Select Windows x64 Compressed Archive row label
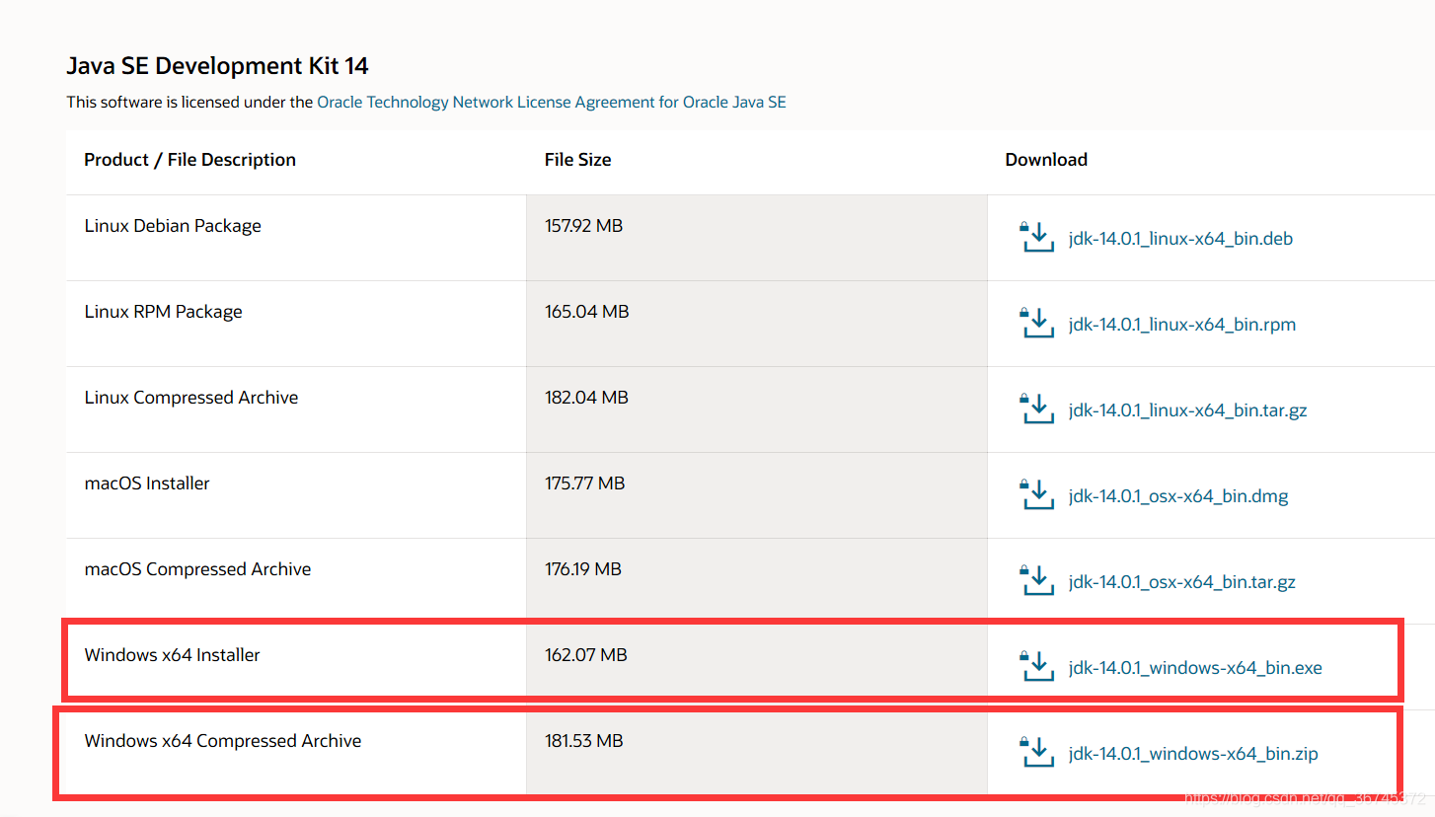Image resolution: width=1435 pixels, height=817 pixels. pyautogui.click(x=222, y=741)
